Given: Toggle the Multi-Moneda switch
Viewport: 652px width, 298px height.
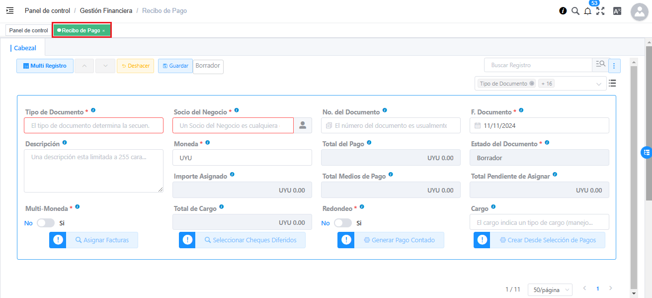Looking at the screenshot, I should point(45,223).
